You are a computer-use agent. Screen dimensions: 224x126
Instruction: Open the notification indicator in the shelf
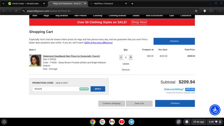pos(187,122)
